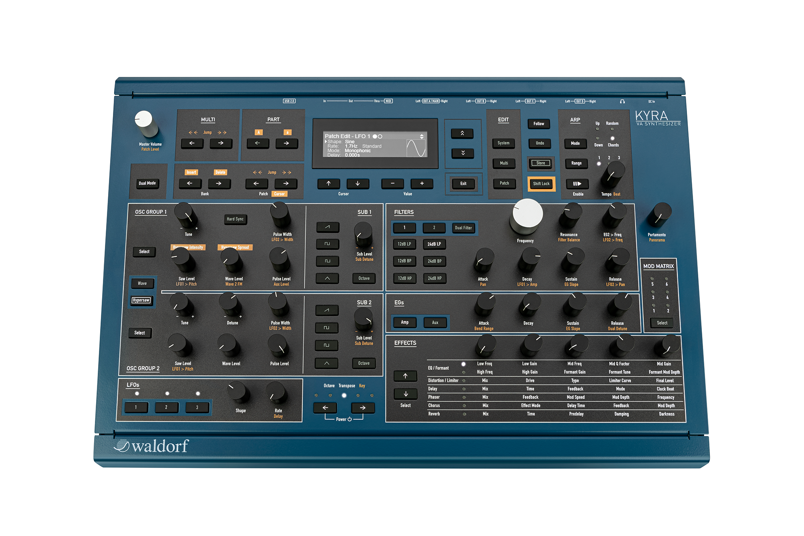Viewport: 804px width, 536px height.
Task: Choose the Hypersaw oscillator mode
Action: [x=141, y=300]
